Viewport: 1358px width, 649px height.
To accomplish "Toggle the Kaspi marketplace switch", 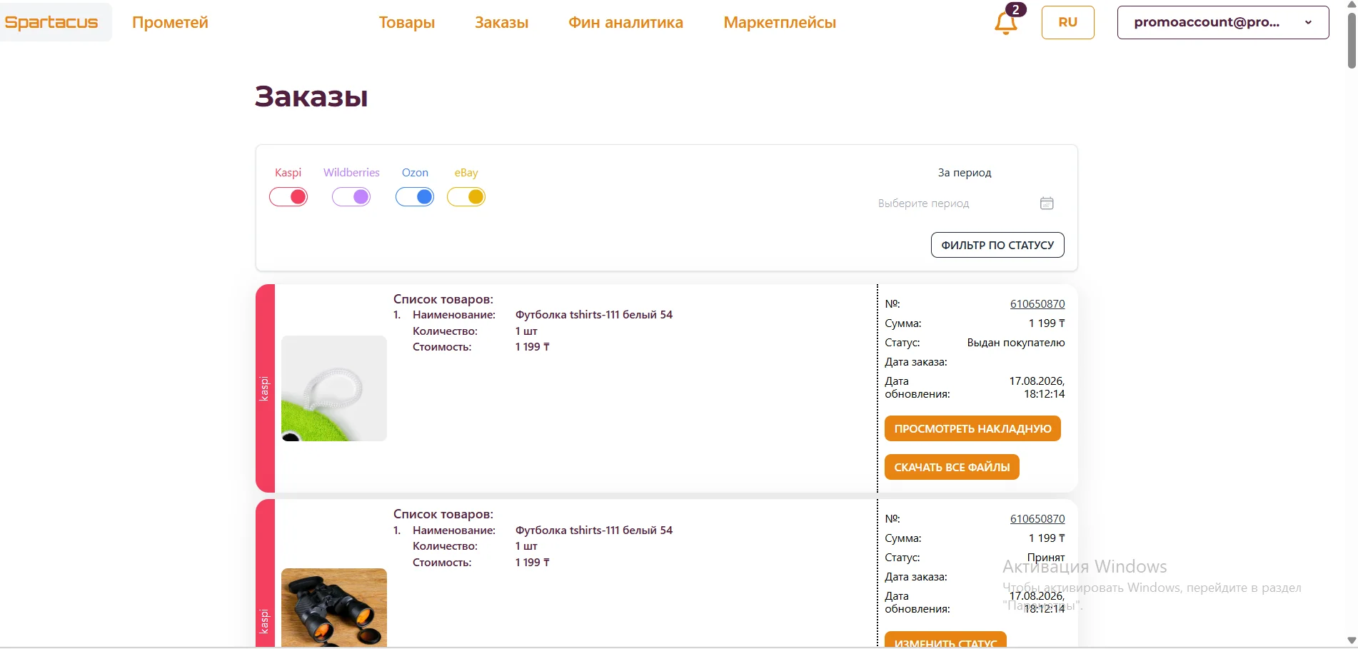I will coord(288,197).
